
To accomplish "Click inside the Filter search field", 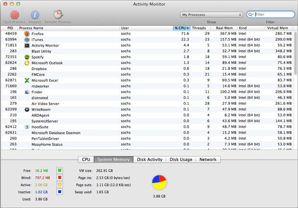I will pos(274,15).
